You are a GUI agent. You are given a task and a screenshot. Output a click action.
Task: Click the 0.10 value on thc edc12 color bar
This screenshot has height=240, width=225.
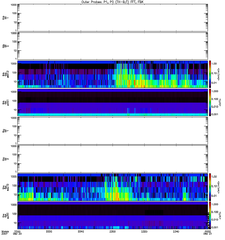pos(214,186)
